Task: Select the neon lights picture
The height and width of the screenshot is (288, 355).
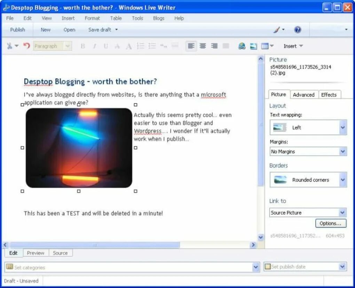Action: tap(79, 148)
